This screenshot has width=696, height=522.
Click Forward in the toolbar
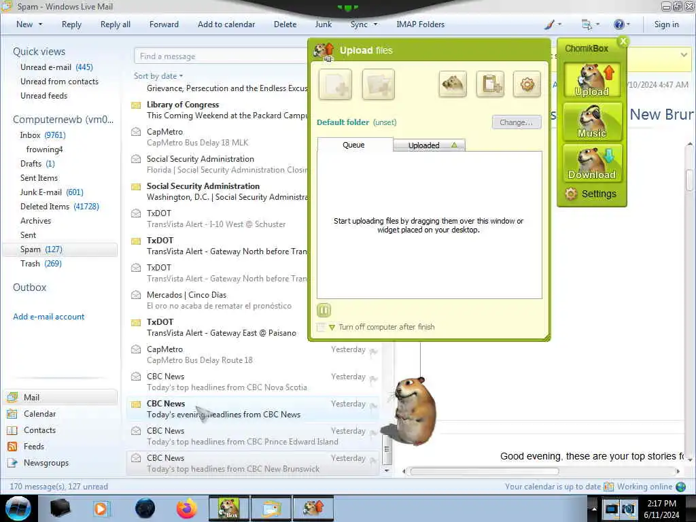[x=164, y=24]
